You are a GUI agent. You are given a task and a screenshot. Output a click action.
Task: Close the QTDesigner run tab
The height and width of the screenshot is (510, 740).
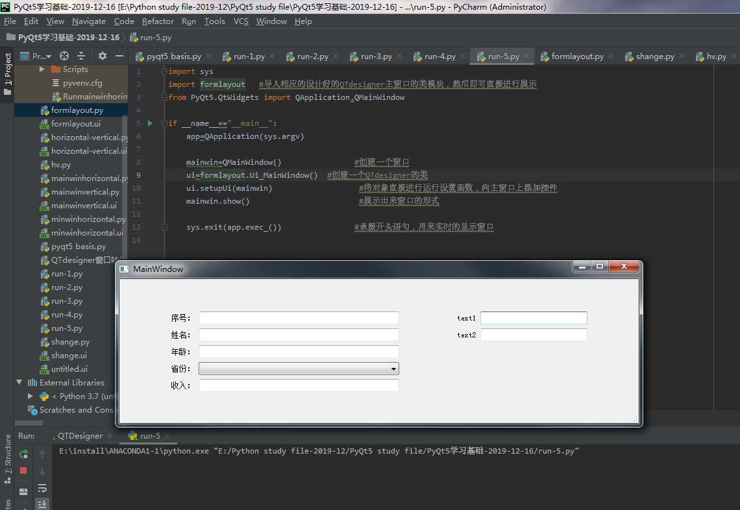pos(110,436)
